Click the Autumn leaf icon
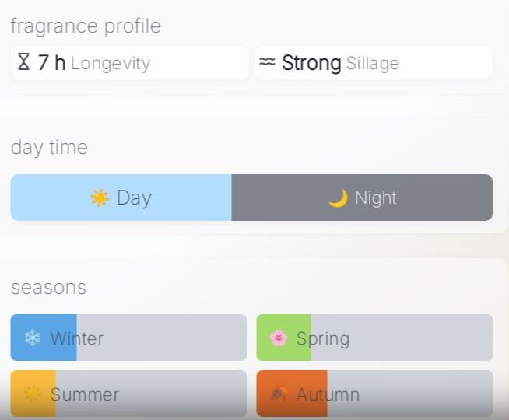509x420 pixels. [278, 394]
